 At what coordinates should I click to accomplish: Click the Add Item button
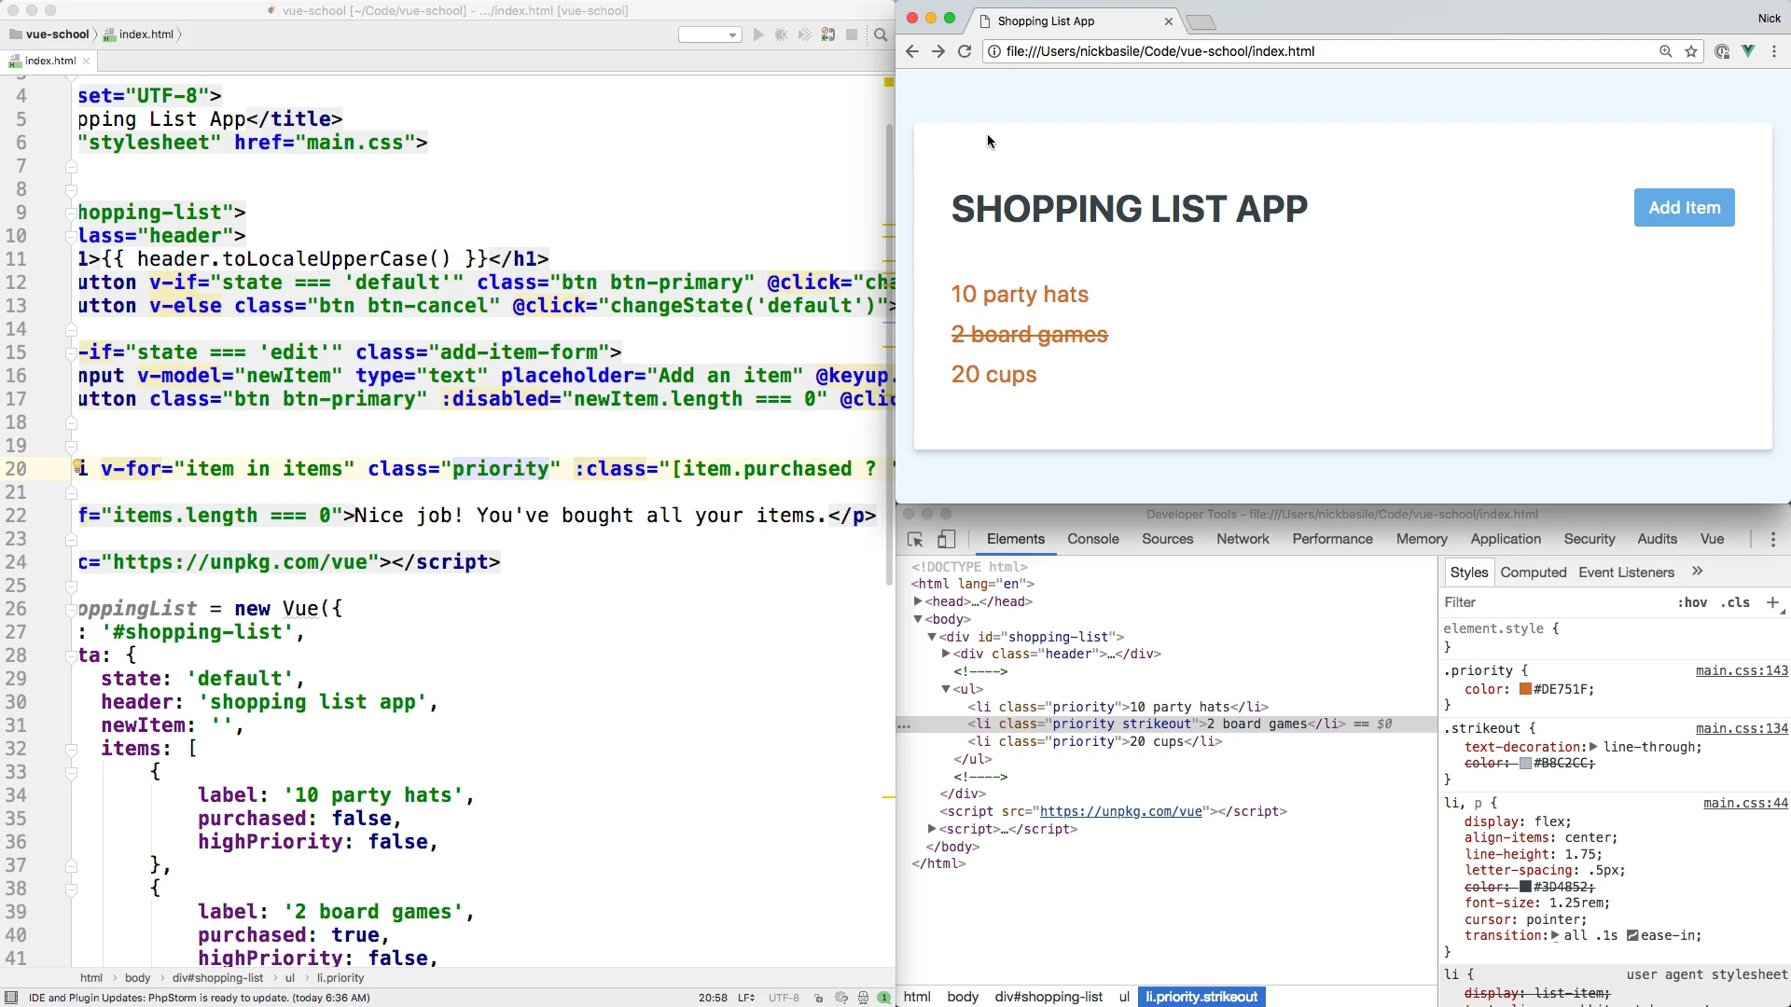coord(1684,208)
